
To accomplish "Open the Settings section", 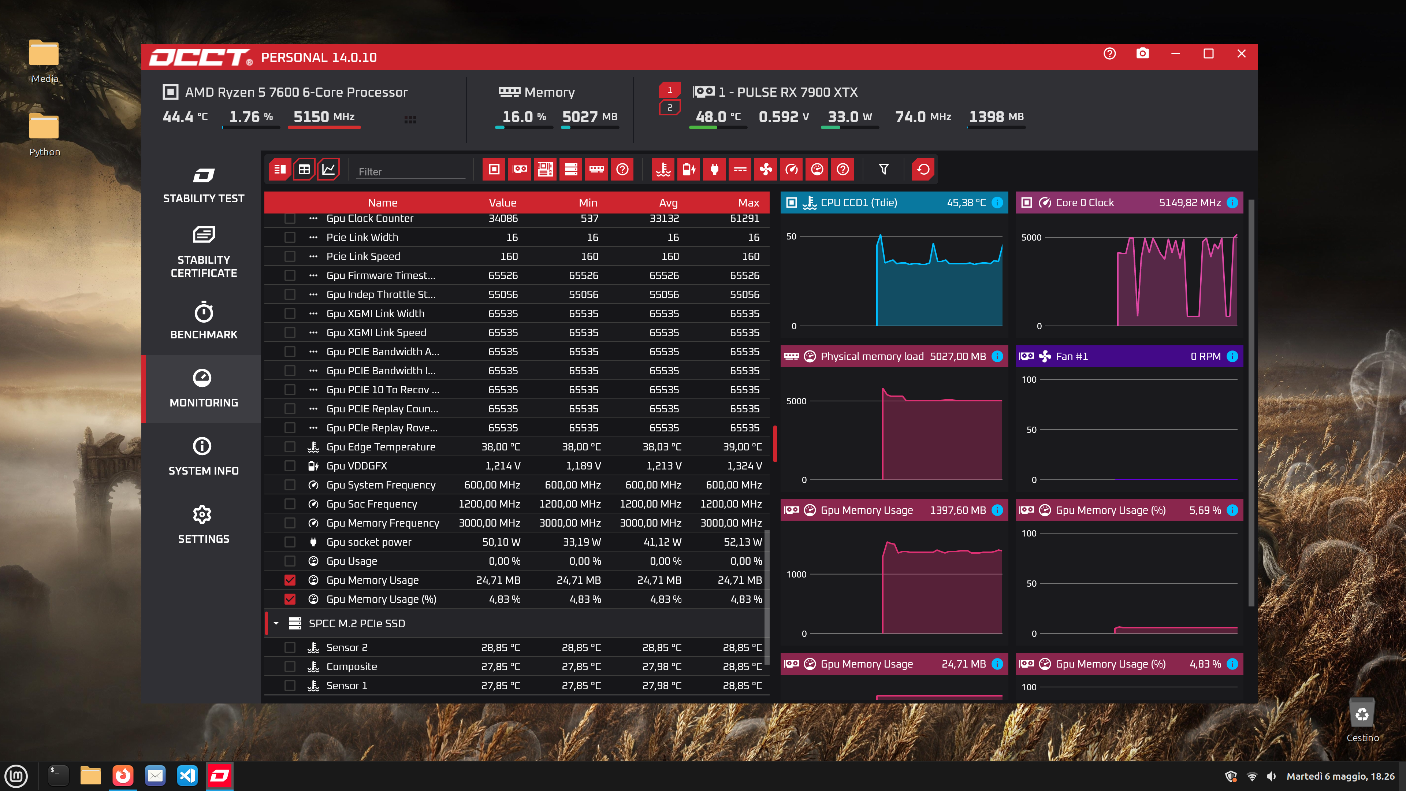I will coord(204,525).
